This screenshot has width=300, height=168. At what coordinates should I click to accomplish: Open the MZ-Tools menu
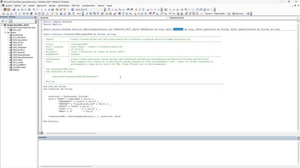point(75,6)
